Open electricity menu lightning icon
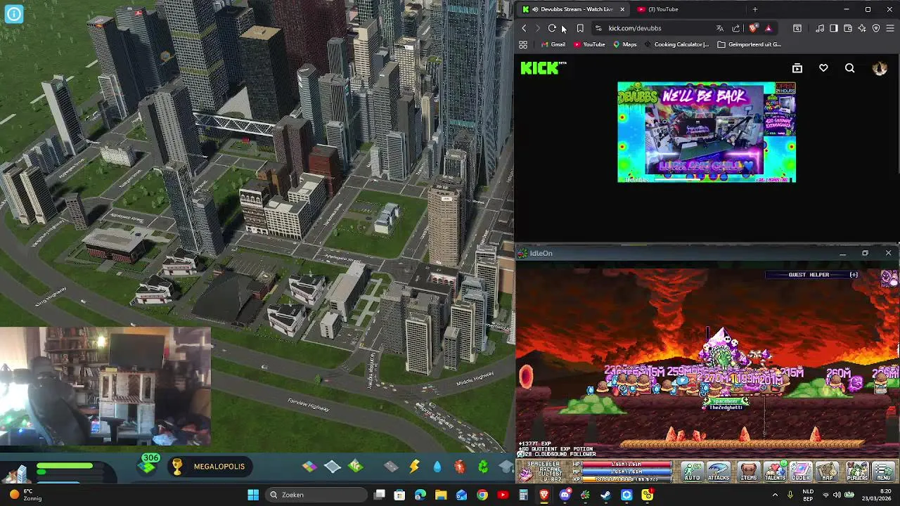The image size is (900, 506). (x=414, y=467)
